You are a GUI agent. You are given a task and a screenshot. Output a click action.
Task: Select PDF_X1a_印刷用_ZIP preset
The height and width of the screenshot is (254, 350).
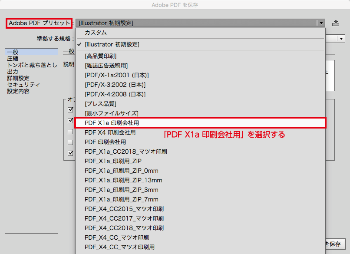[x=200, y=161]
